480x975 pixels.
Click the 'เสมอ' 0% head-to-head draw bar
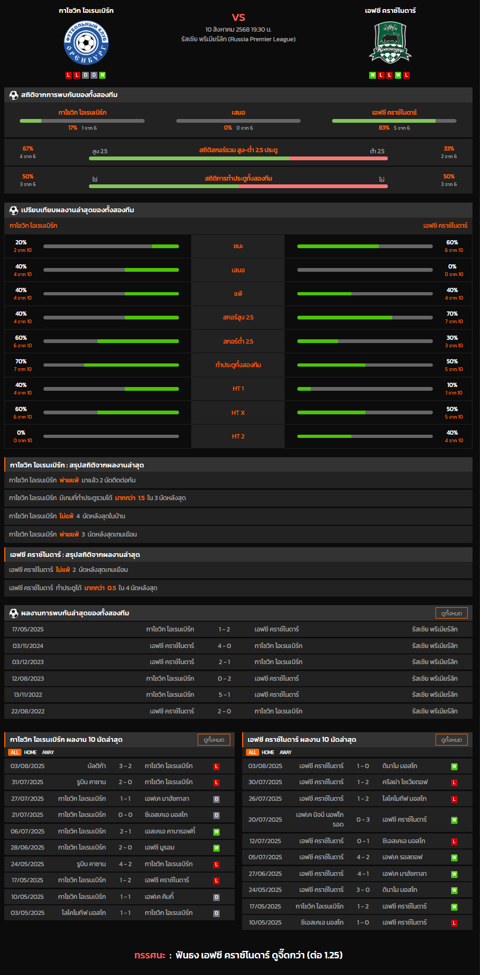(x=238, y=121)
